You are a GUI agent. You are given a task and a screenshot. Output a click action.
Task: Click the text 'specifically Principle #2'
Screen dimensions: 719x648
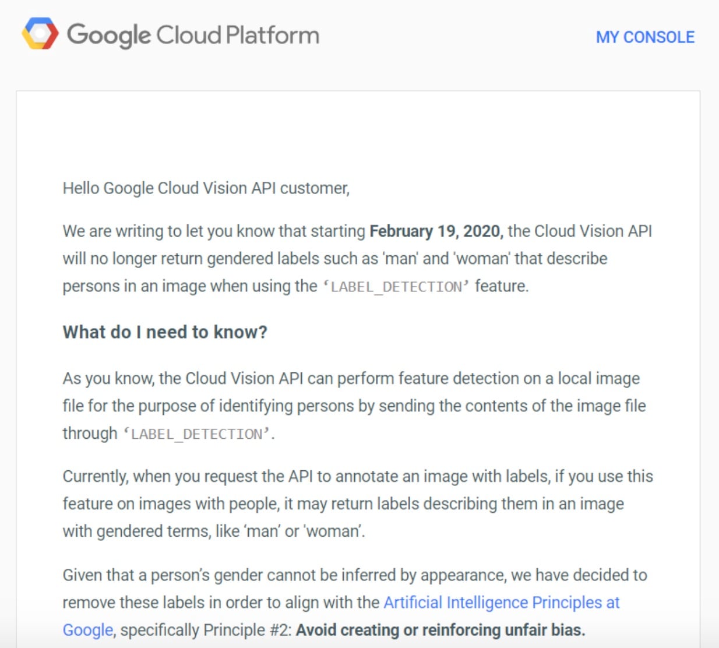click(x=206, y=630)
